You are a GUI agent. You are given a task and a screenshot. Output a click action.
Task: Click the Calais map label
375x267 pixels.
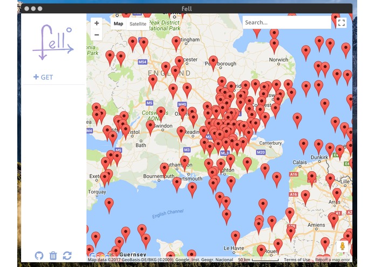click(299, 162)
